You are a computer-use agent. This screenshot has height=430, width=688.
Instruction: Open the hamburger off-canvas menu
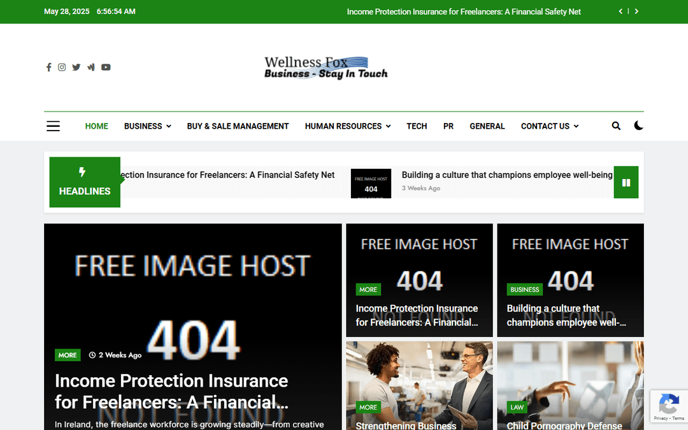(x=53, y=126)
